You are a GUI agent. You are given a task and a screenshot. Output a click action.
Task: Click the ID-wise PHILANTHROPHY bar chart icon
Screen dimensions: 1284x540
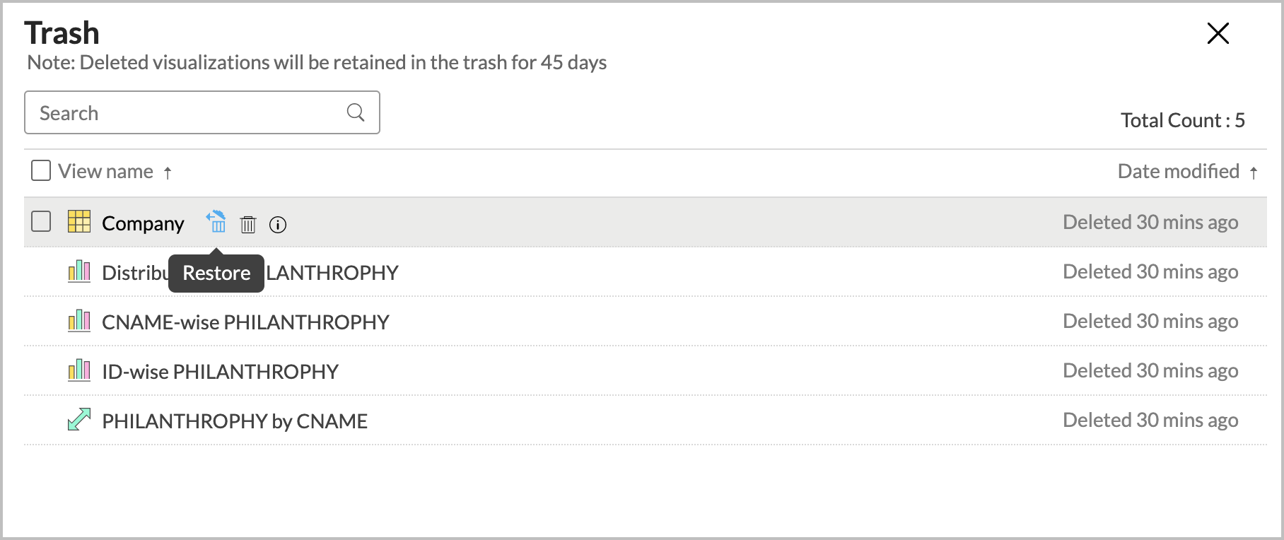79,370
